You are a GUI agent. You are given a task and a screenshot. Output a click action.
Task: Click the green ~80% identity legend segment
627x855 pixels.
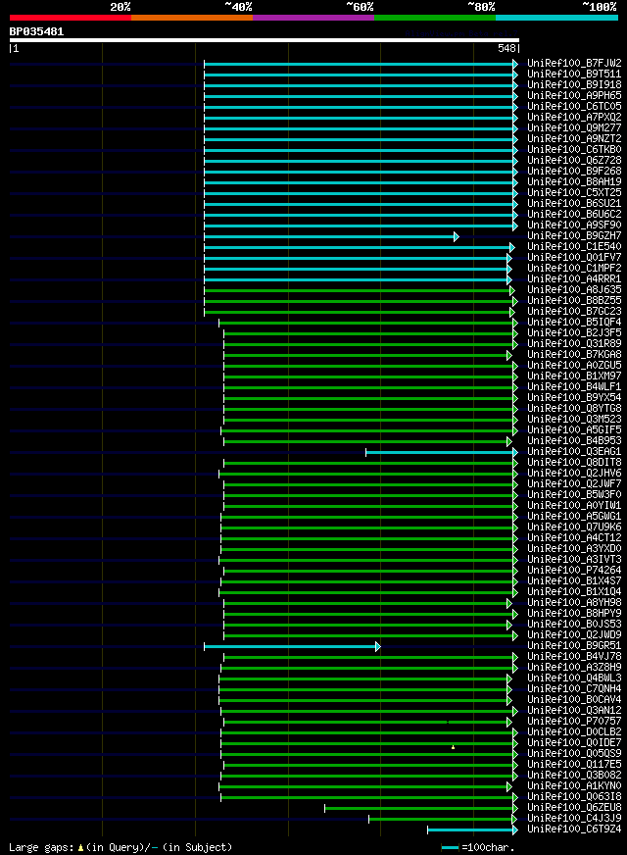coord(435,18)
